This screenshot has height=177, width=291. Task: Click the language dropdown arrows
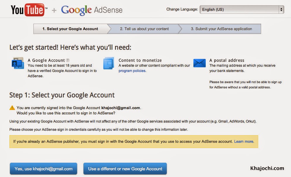pyautogui.click(x=281, y=9)
